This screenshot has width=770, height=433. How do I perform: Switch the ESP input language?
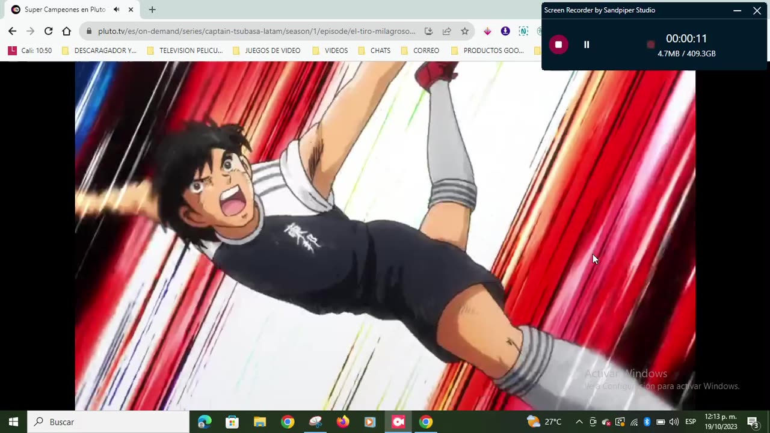pyautogui.click(x=691, y=422)
